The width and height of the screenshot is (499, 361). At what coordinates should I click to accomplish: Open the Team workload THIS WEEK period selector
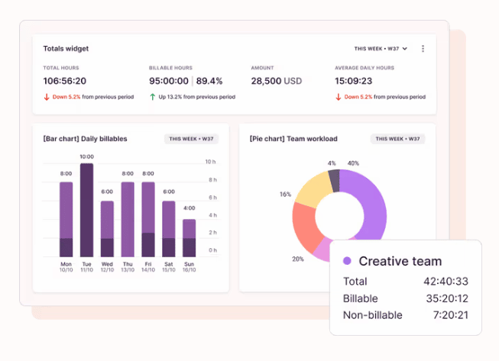tap(397, 139)
